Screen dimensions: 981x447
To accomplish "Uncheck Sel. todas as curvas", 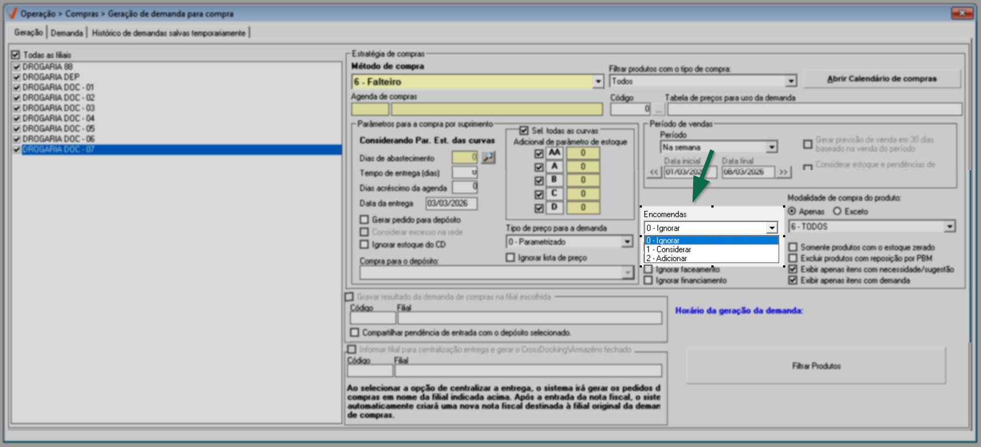I will pyautogui.click(x=524, y=131).
